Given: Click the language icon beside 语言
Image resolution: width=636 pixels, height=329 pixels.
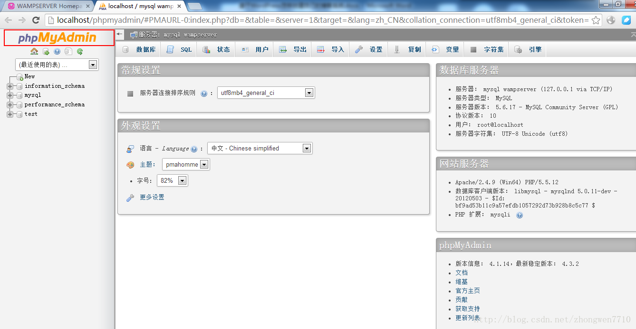Looking at the screenshot, I should pyautogui.click(x=130, y=149).
